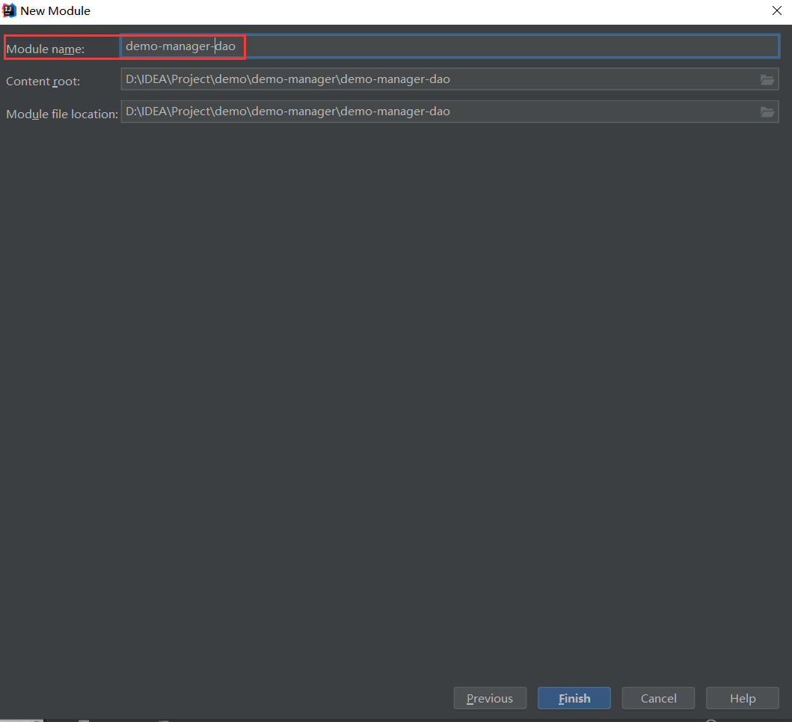This screenshot has height=722, width=792.
Task: Browse folder for Content root
Action: (x=767, y=80)
